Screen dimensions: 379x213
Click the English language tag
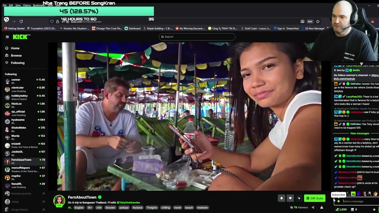coord(79,208)
